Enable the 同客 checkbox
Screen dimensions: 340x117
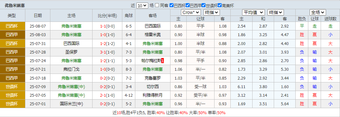click(x=157, y=5)
